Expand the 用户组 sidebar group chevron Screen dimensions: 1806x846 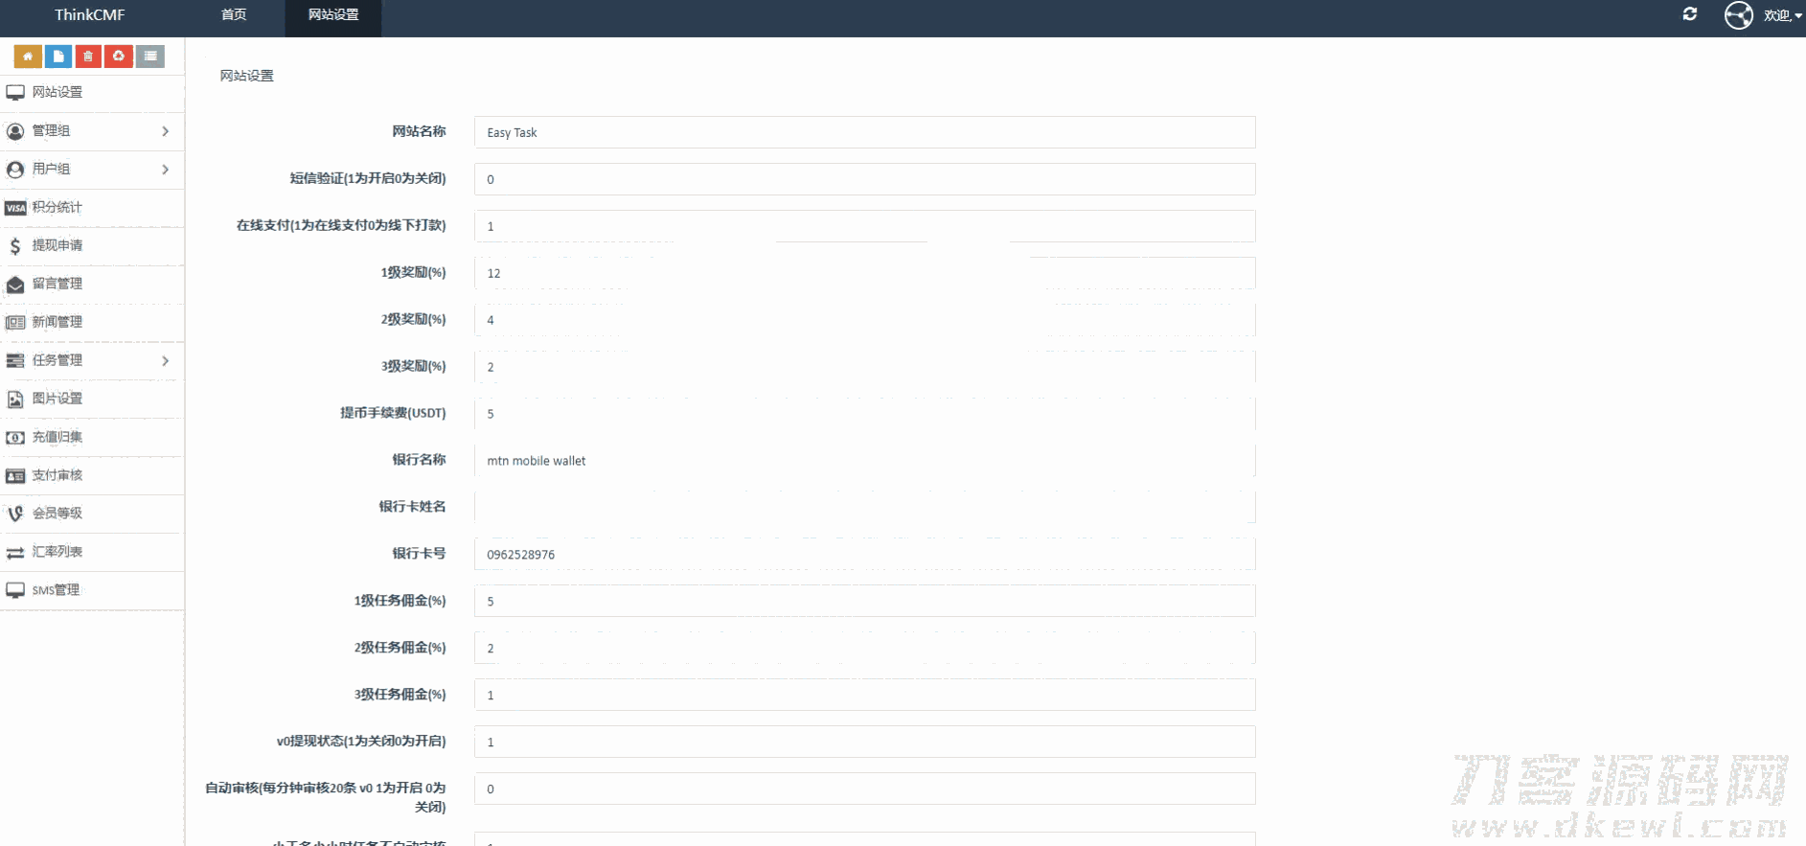click(166, 170)
